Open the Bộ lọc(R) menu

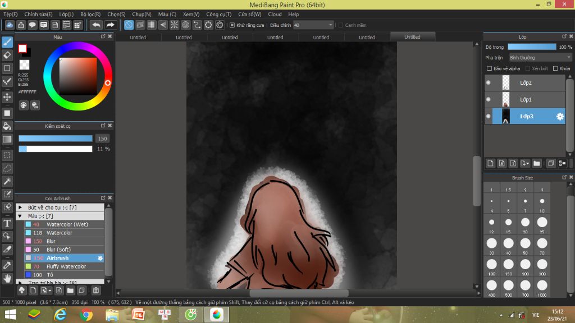pos(90,14)
